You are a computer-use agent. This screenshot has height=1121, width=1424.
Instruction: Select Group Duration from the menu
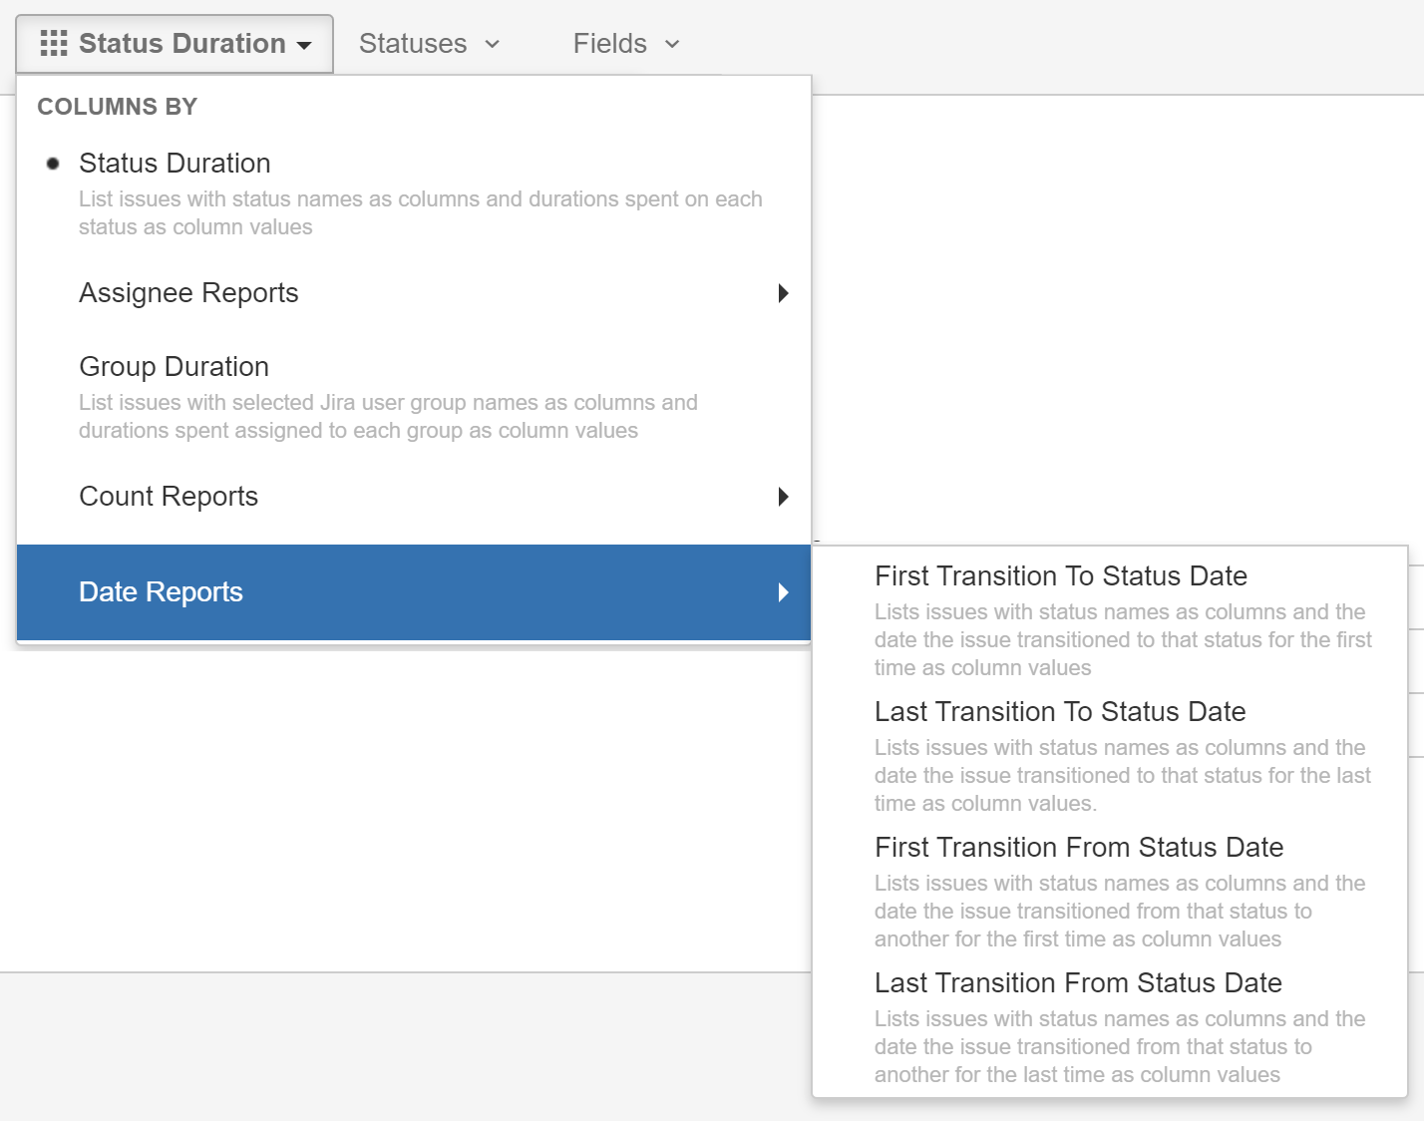pos(174,367)
